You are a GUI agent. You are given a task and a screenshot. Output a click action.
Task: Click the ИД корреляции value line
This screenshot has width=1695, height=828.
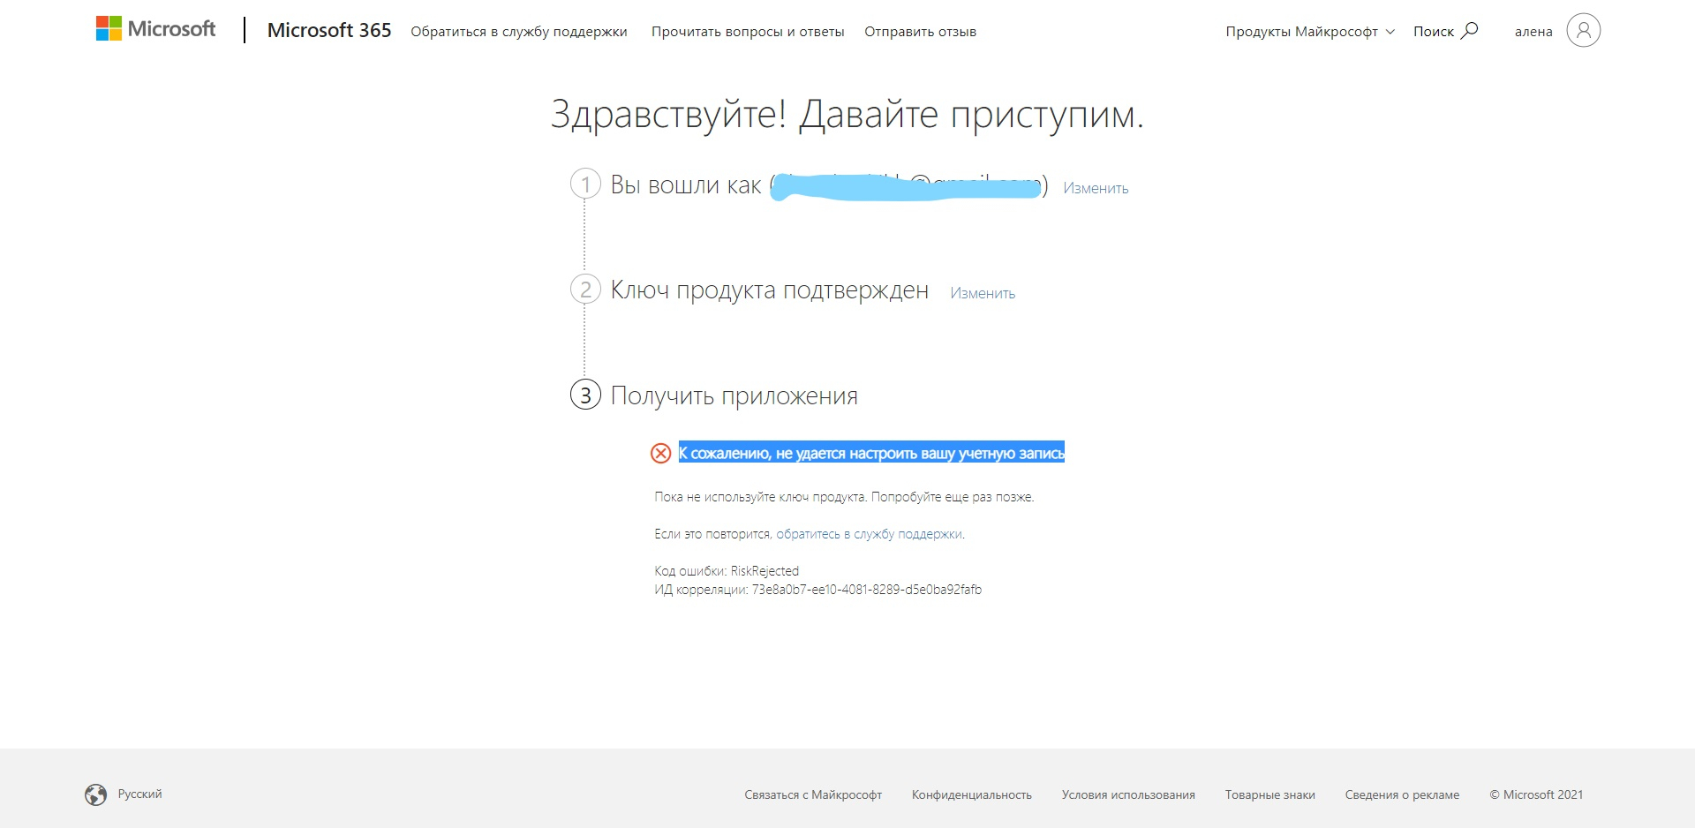pos(817,590)
